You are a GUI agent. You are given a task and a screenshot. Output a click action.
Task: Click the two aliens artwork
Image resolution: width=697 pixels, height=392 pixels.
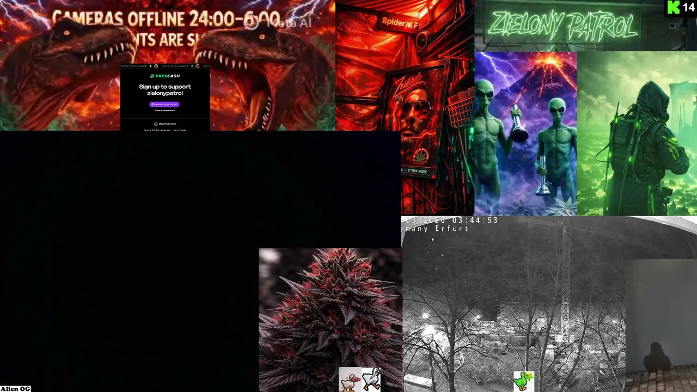tap(525, 134)
